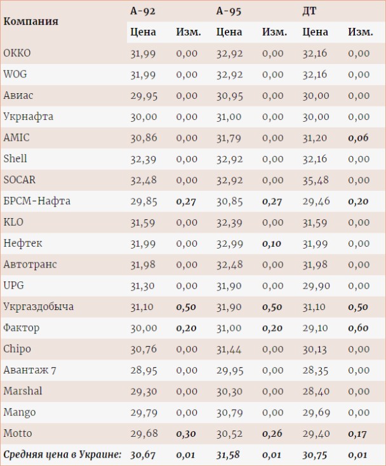This screenshot has width=386, height=466.
Task: Click Фактор diesel change value 0,60
Action: (x=358, y=328)
